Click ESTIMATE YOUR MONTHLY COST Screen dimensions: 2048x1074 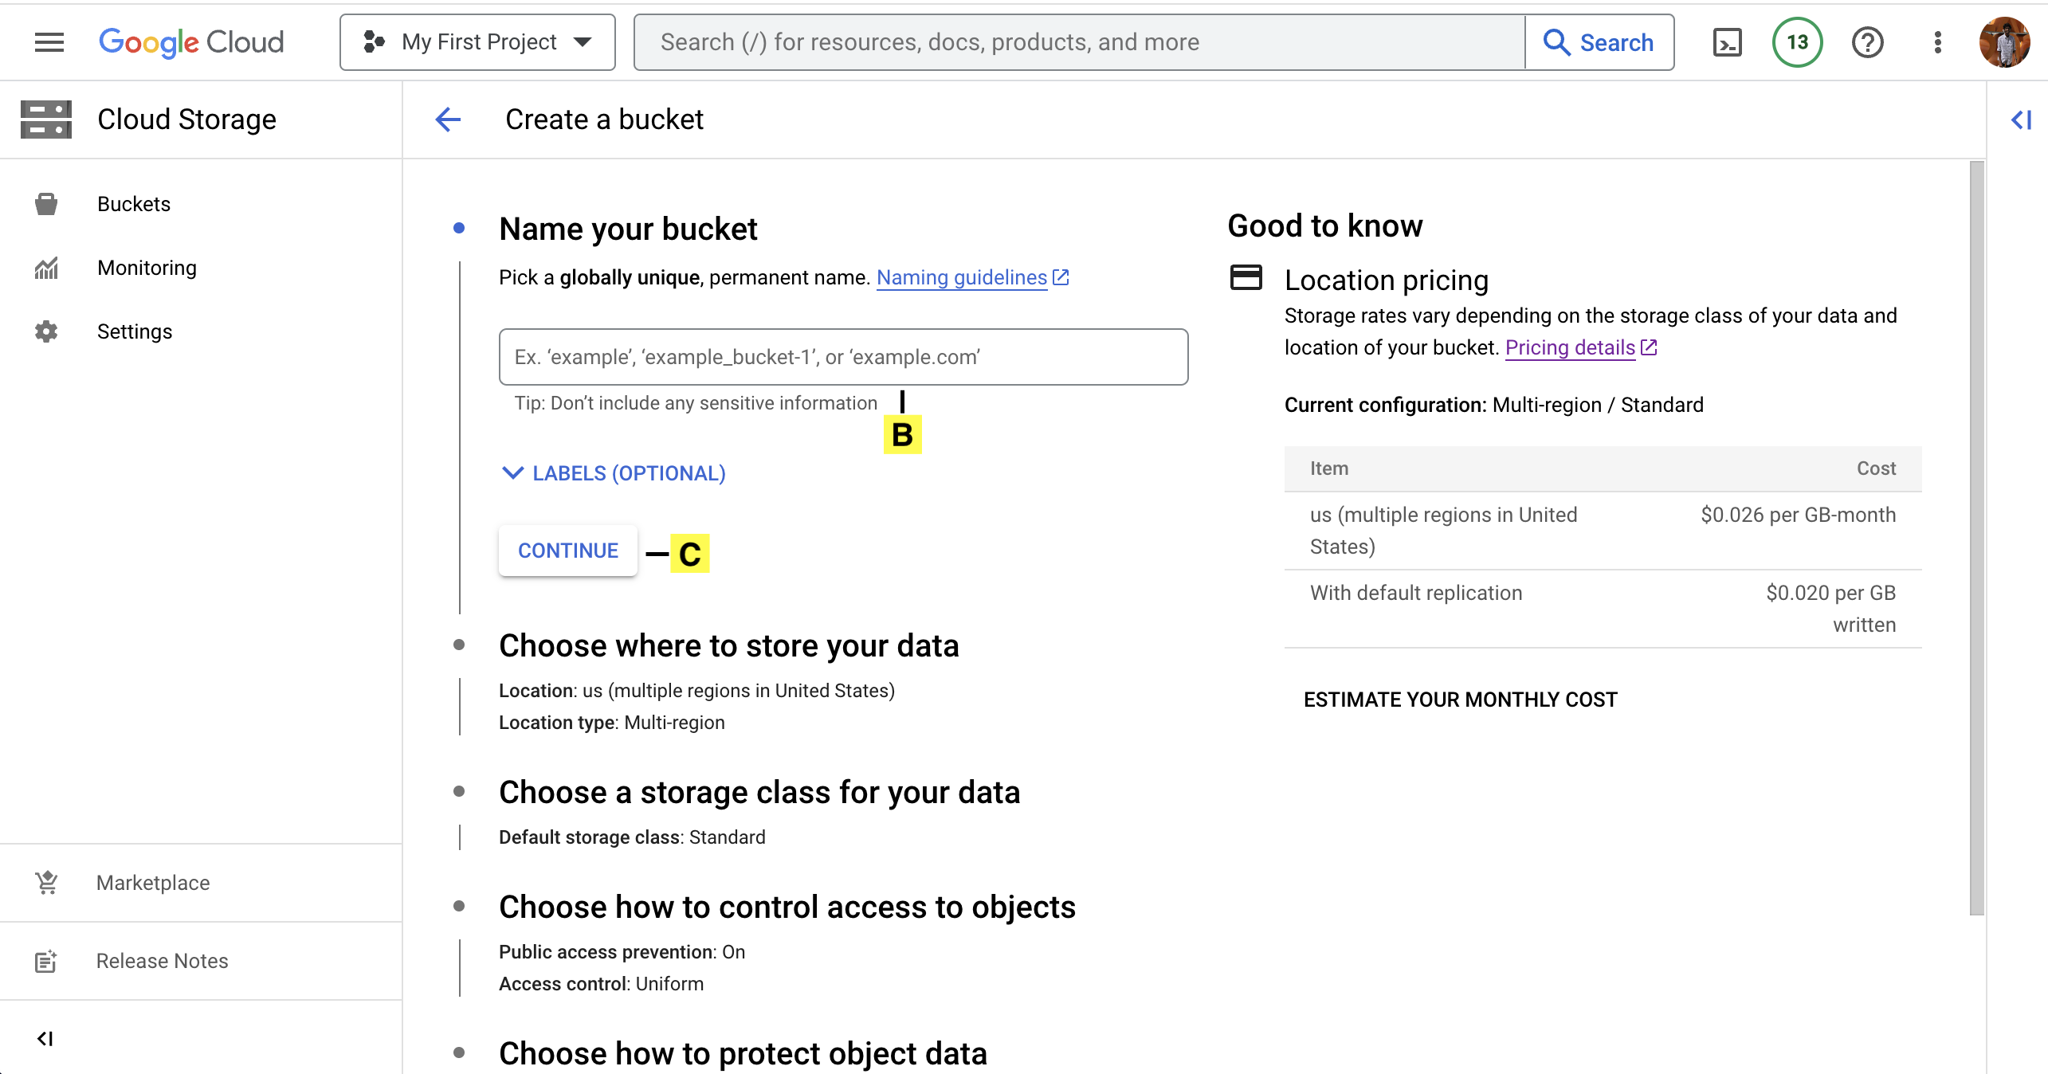[1461, 700]
